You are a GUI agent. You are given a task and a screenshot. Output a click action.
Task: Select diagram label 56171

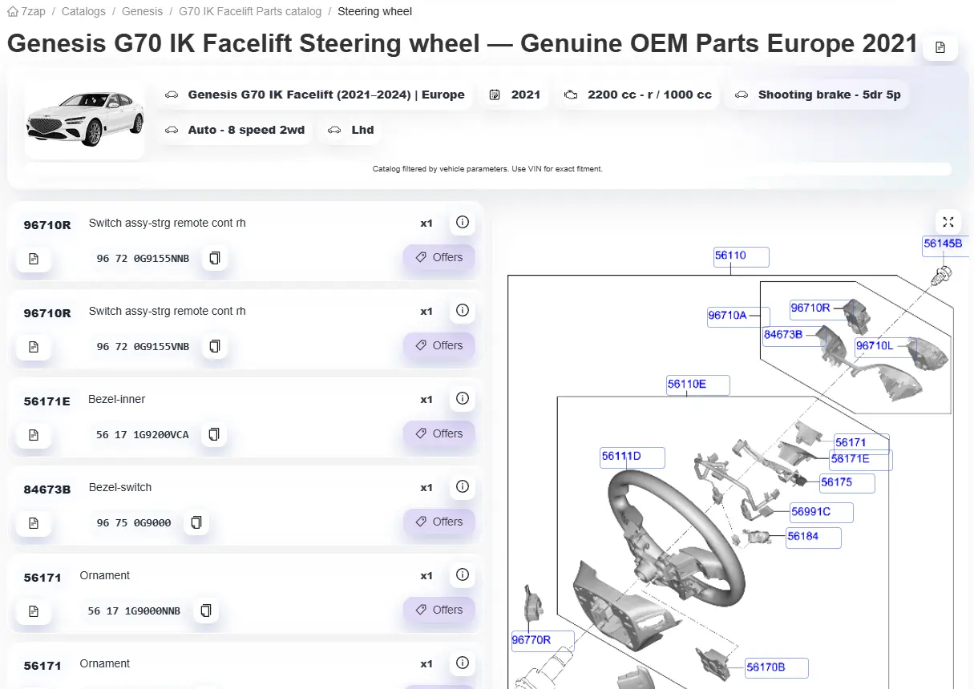click(x=860, y=442)
